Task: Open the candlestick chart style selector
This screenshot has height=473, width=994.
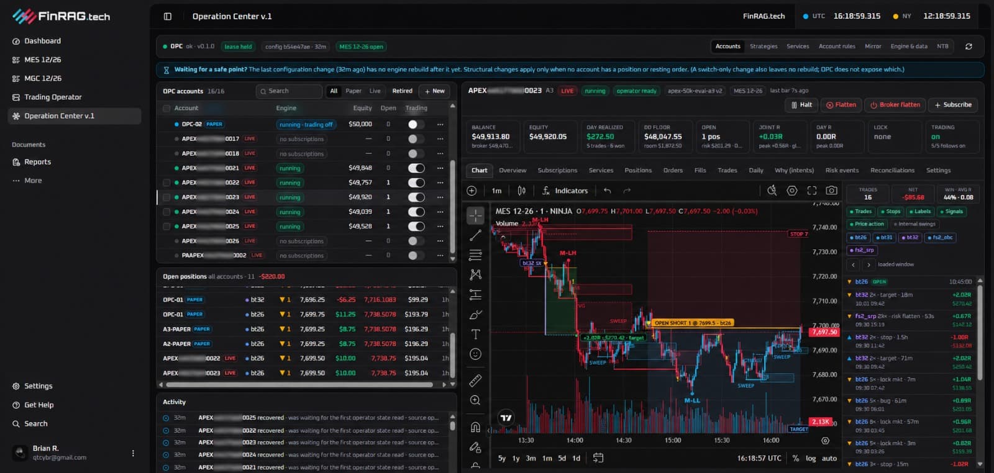Action: click(x=522, y=191)
